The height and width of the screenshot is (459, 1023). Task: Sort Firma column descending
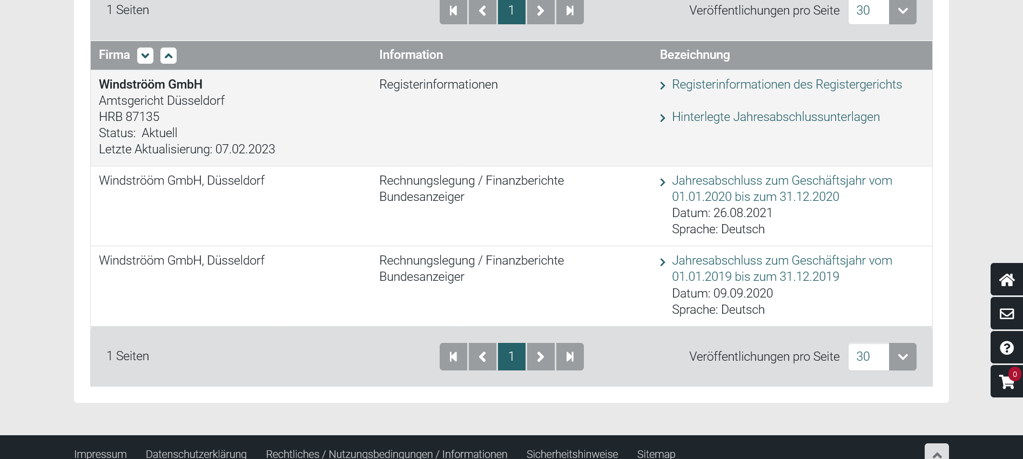145,56
